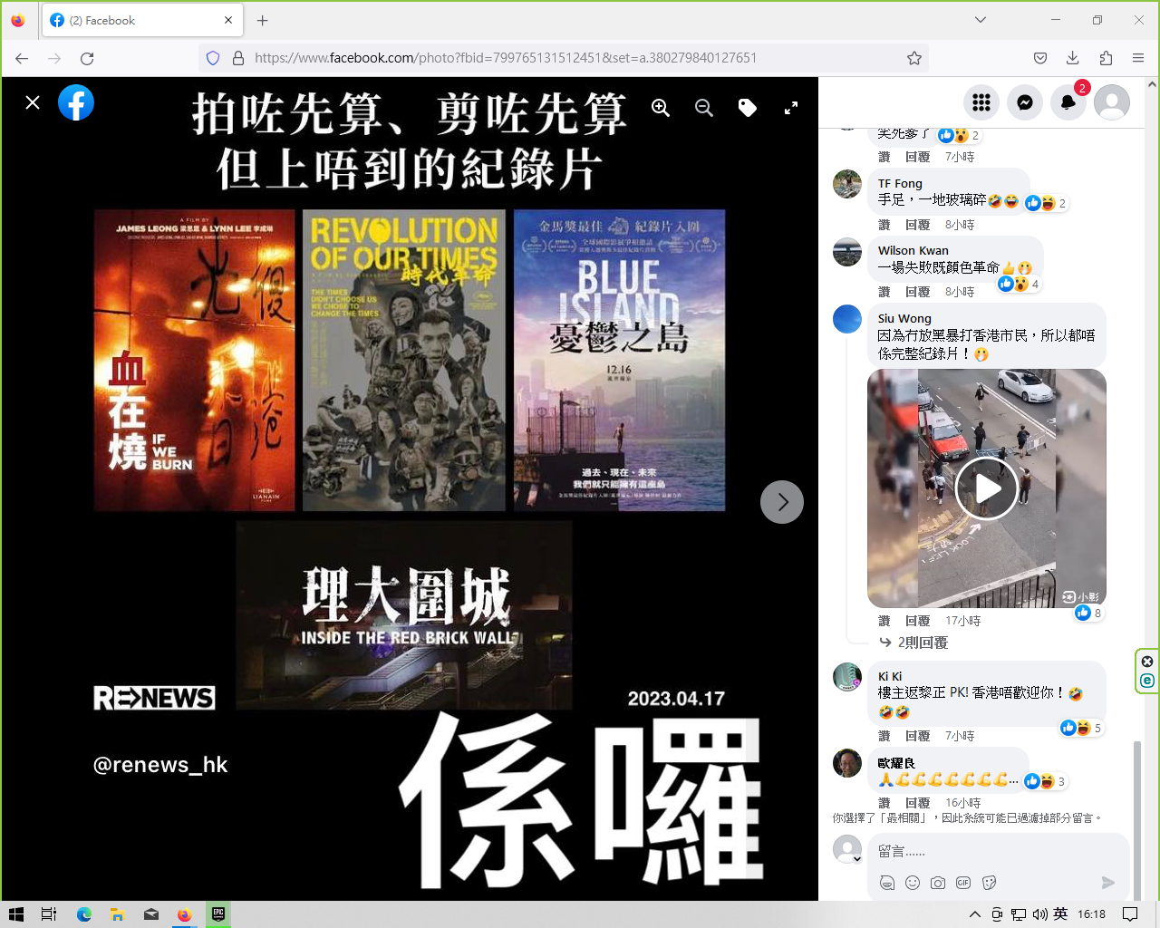Open the emoji picker in comment box

(x=913, y=883)
